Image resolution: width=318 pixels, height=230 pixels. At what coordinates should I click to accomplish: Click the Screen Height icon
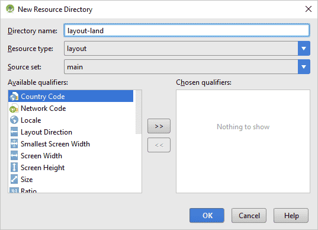click(14, 168)
